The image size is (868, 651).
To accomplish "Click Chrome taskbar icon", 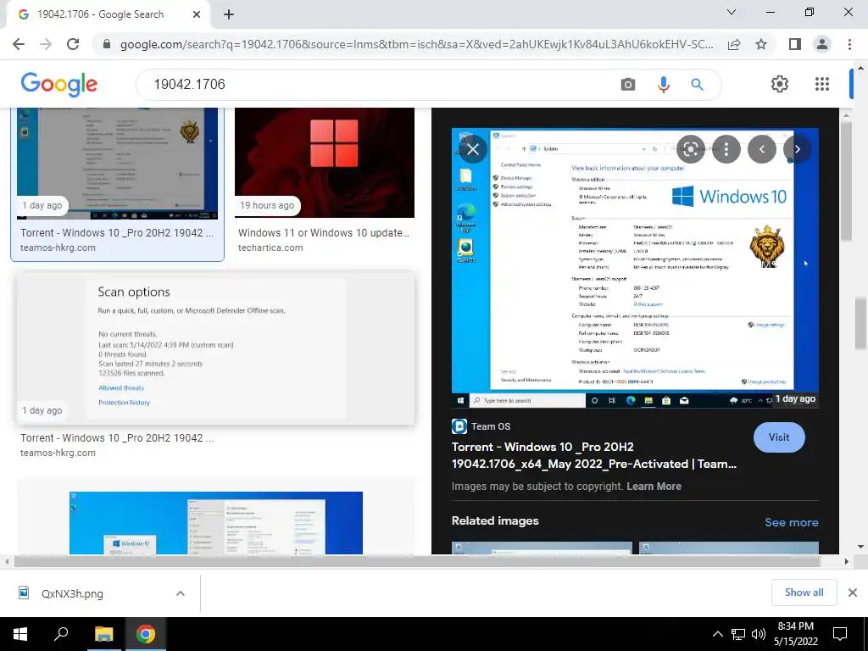I will pos(146,634).
